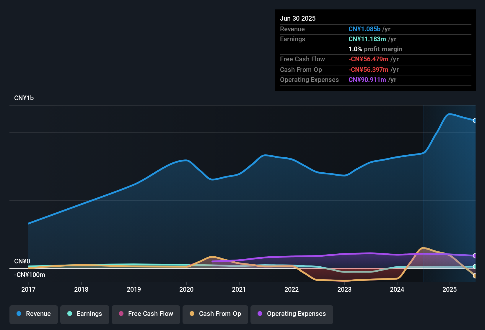Click the CN¥1b y-axis label
Viewport: 485px width, 330px height.
click(24, 98)
